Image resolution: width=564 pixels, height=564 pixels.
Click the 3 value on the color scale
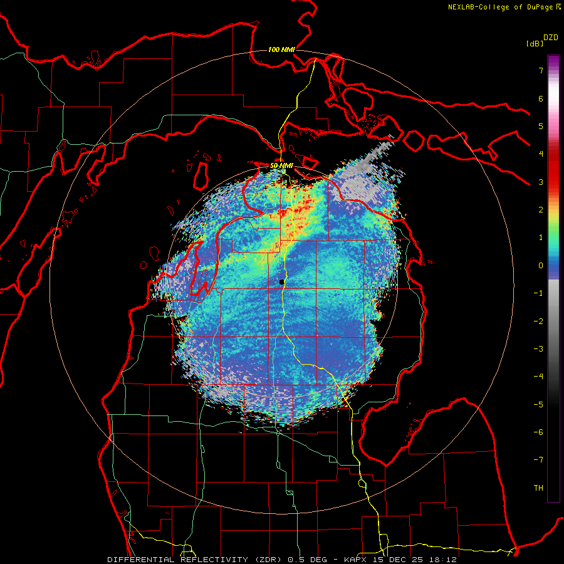pos(541,182)
